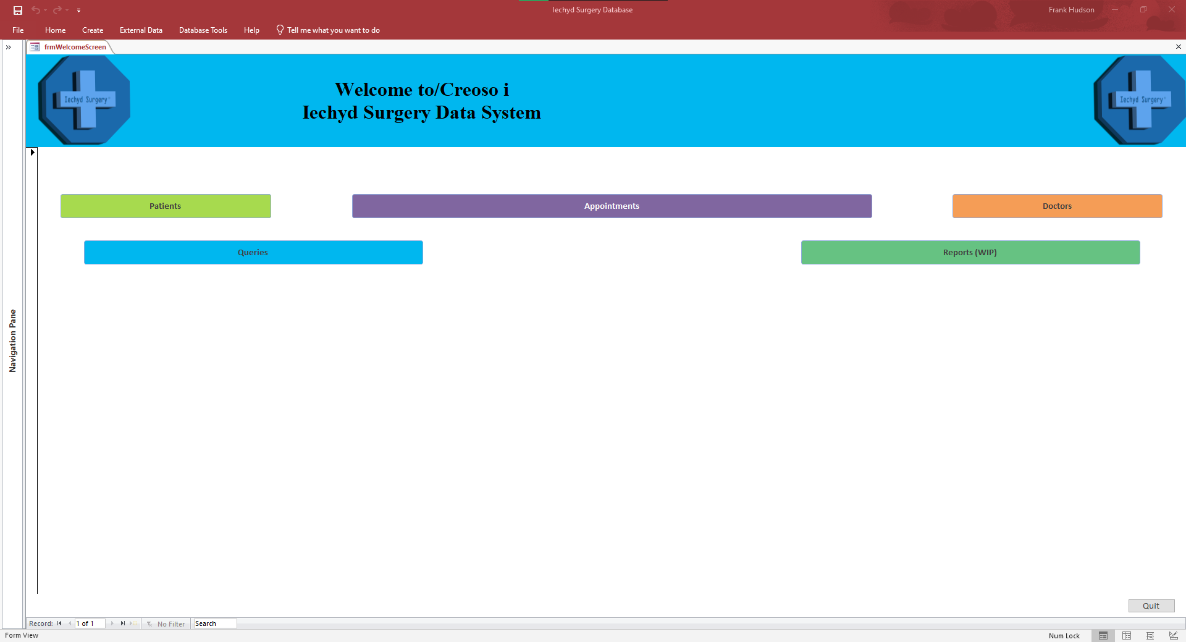
Task: Click the record selector arrow on form
Action: coord(32,152)
